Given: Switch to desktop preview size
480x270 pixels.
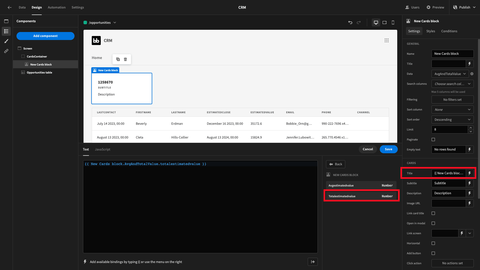Looking at the screenshot, I should 376,22.
